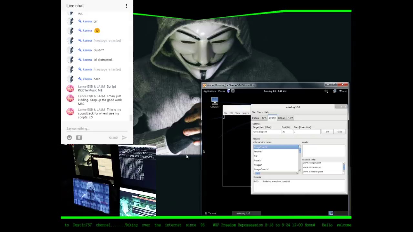
Task: Click external links list scrollbar
Action: click(x=344, y=168)
